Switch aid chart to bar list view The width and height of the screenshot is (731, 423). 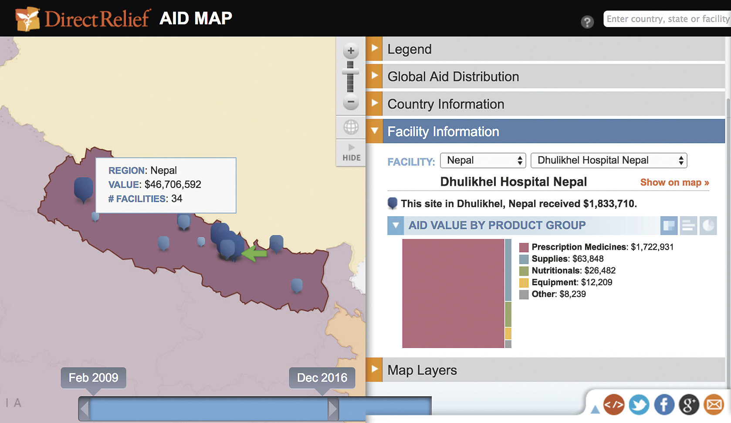pos(688,225)
